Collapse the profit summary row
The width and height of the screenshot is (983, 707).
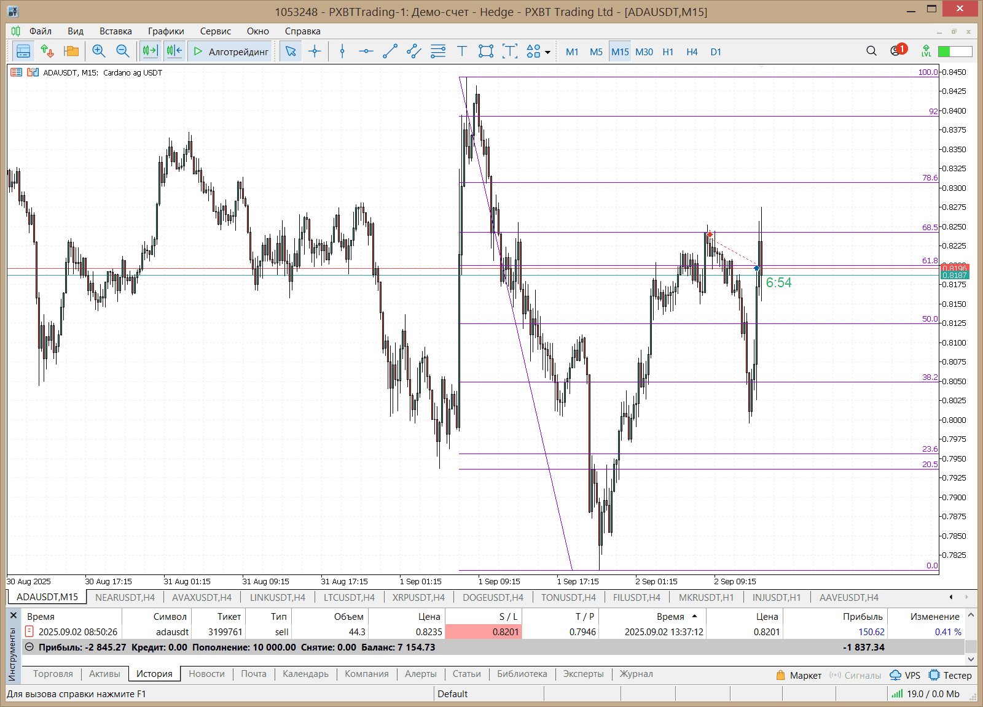(x=29, y=647)
